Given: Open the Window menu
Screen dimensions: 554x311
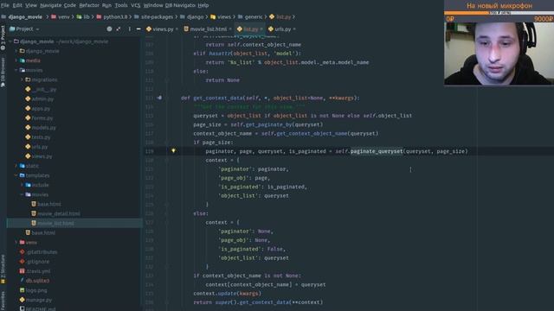Looking at the screenshot, I should click(x=153, y=5).
